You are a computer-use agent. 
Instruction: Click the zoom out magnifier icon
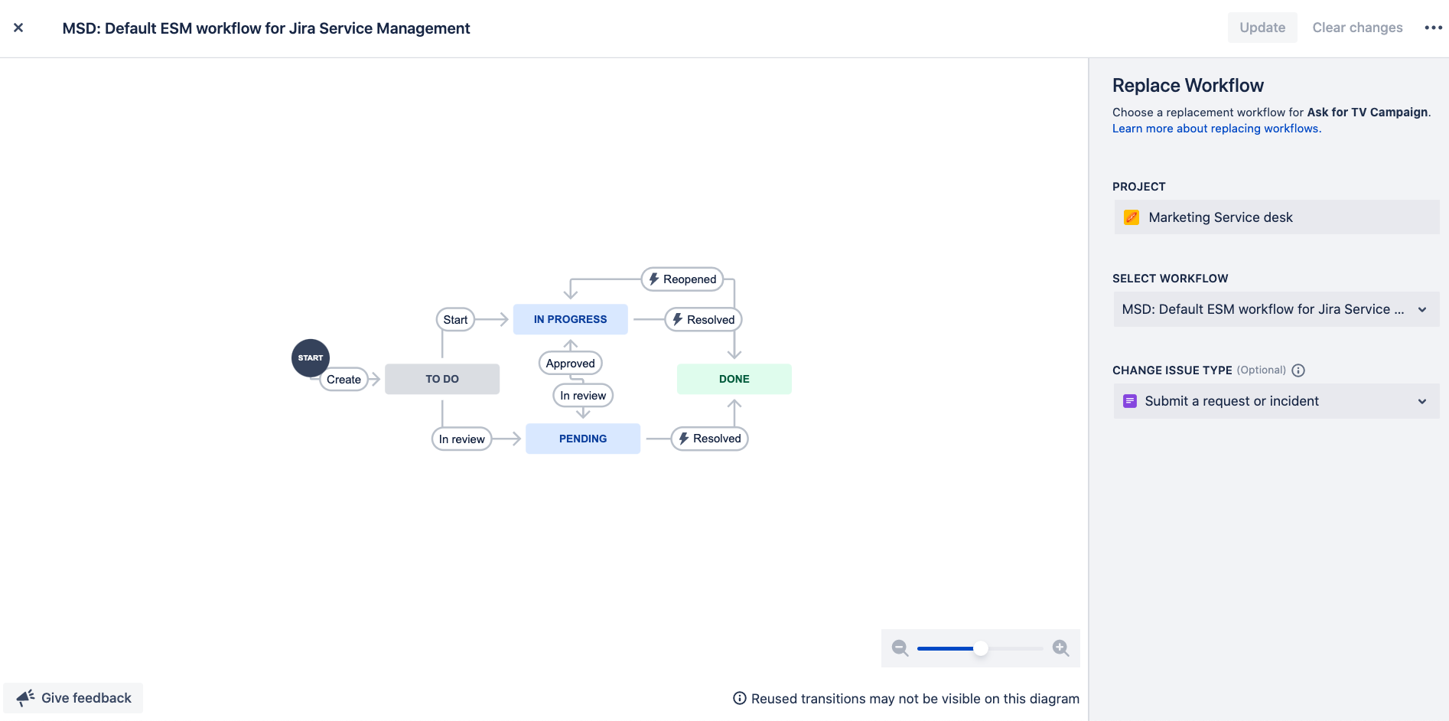pos(900,648)
